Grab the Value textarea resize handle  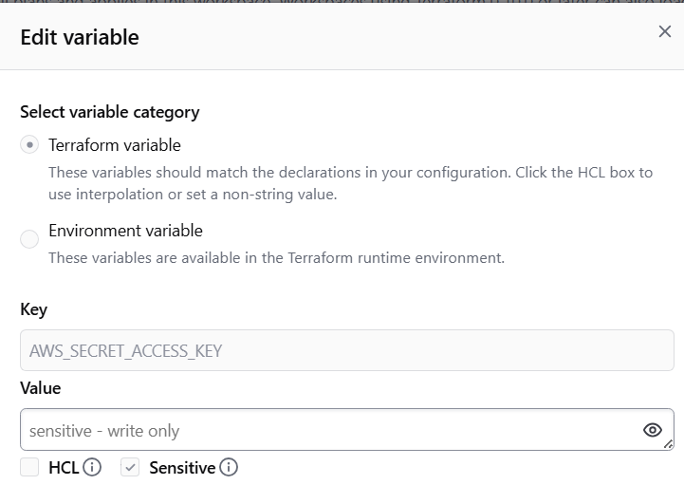(669, 444)
